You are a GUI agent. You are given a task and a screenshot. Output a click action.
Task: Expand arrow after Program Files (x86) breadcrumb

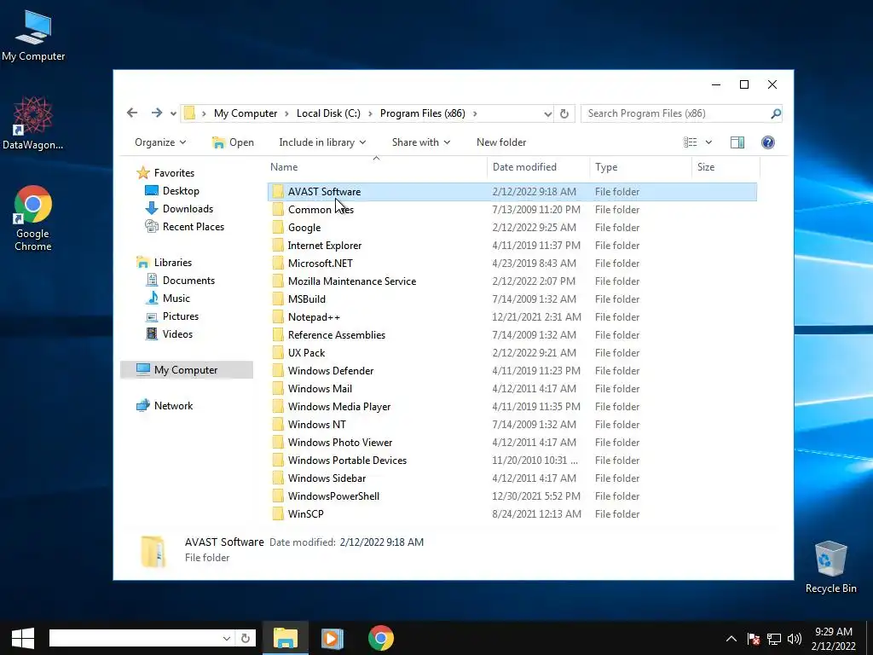click(475, 113)
